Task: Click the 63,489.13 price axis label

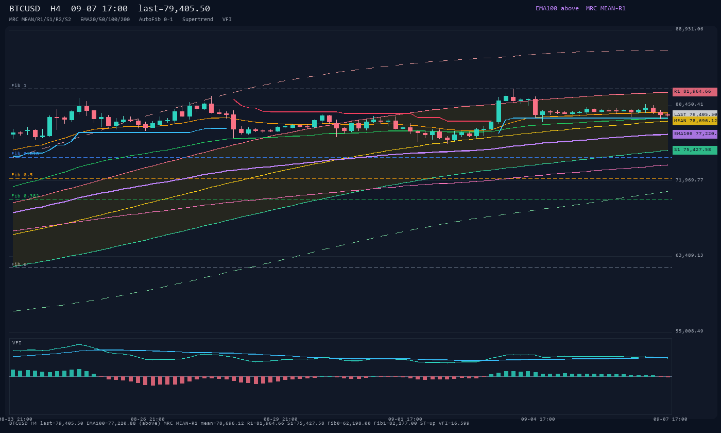Action: pyautogui.click(x=689, y=256)
